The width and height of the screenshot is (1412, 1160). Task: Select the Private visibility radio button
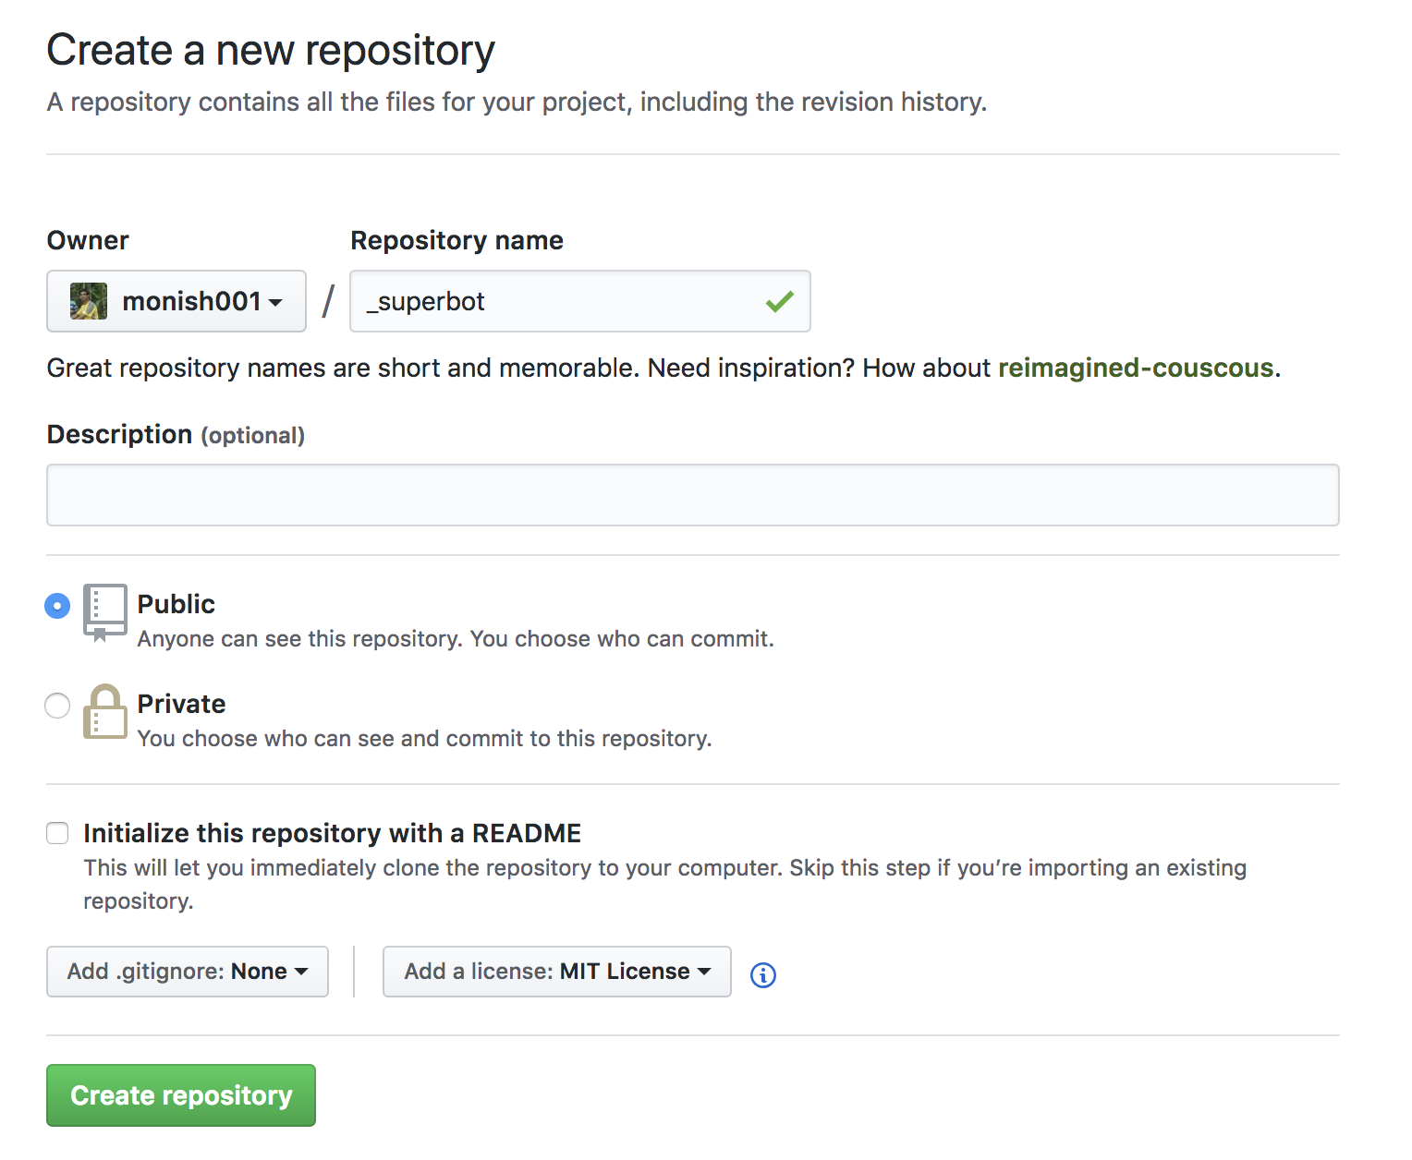tap(56, 705)
